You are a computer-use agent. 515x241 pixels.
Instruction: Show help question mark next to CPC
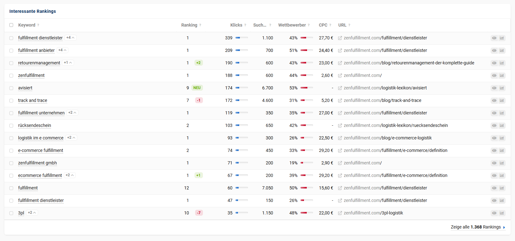coord(330,25)
